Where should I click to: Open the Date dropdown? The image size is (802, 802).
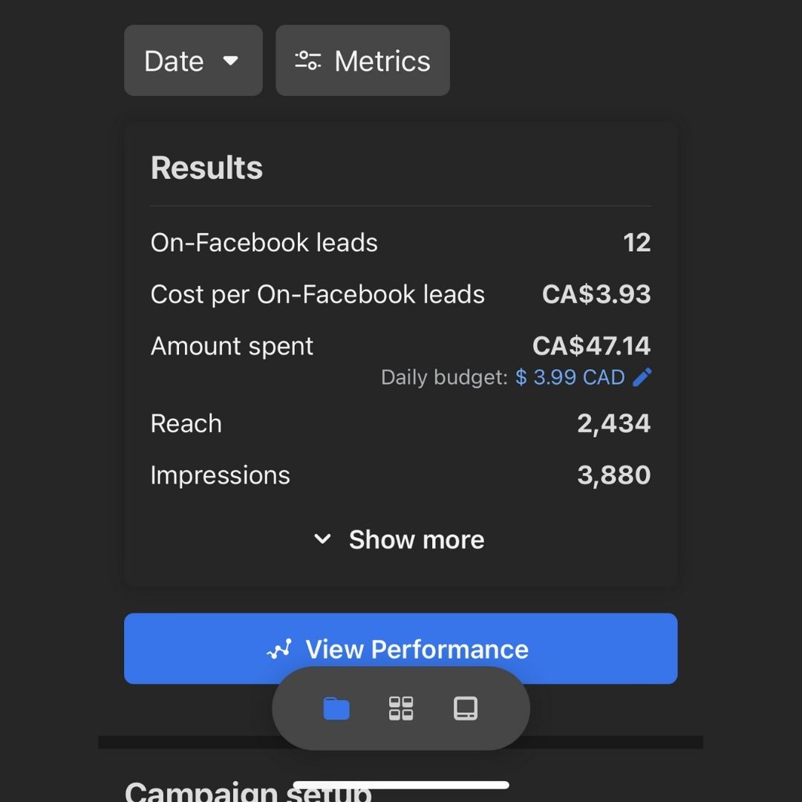(192, 61)
